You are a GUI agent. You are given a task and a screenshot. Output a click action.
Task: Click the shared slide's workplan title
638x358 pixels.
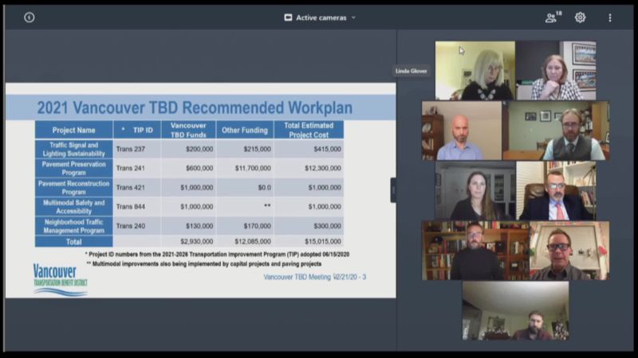(x=195, y=107)
